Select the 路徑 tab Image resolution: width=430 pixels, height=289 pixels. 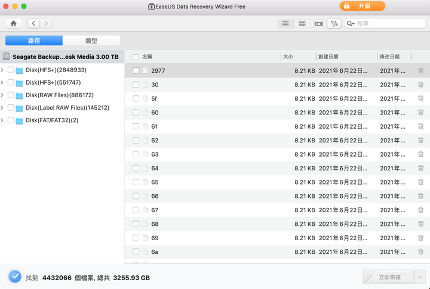(x=34, y=41)
